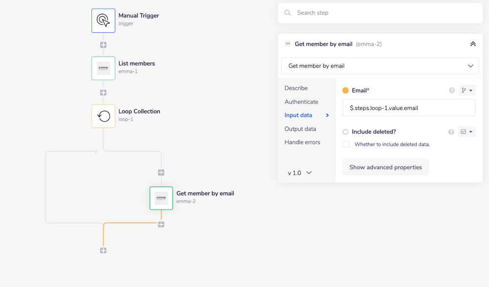489x287 pixels.
Task: Select the Manual Trigger step icon
Action: click(x=103, y=21)
